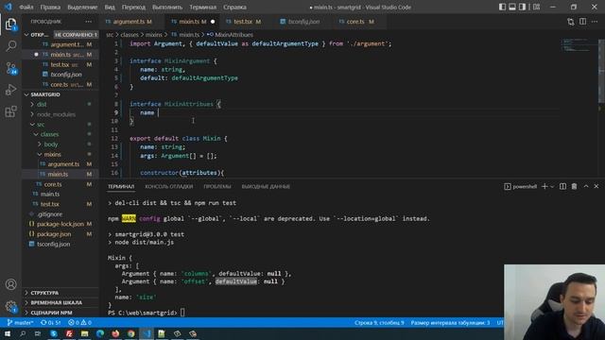
Task: Open argument.ts in the mixins folder tree
Action: click(x=60, y=164)
